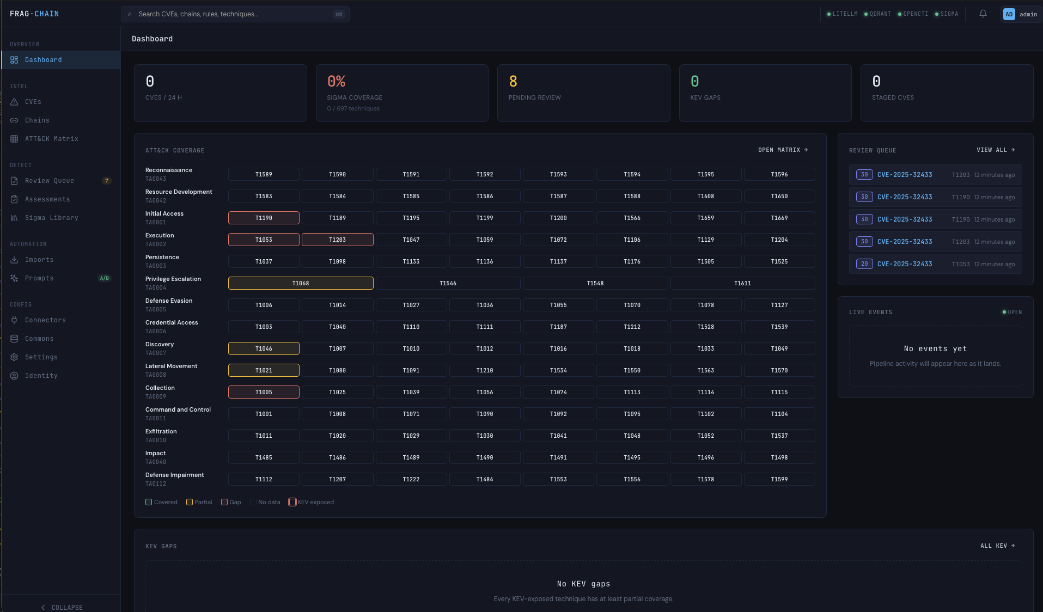
Task: Click the LITELLM status indicator
Action: pos(842,14)
